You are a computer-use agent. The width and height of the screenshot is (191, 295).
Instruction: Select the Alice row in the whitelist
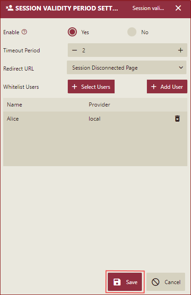coord(95,119)
